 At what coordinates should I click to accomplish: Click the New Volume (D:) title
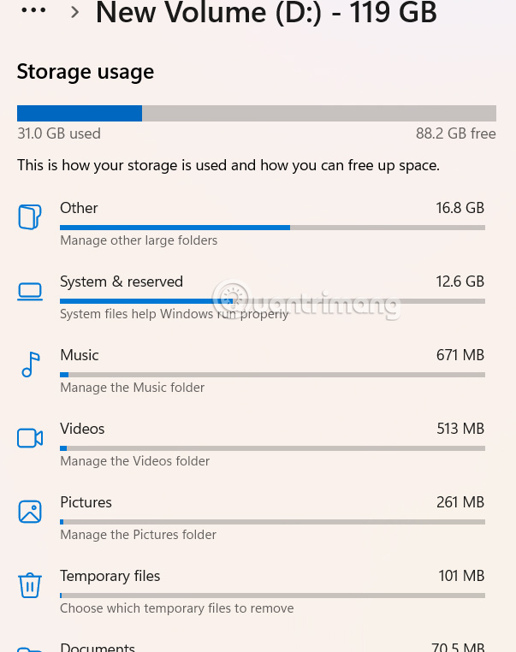coord(266,13)
